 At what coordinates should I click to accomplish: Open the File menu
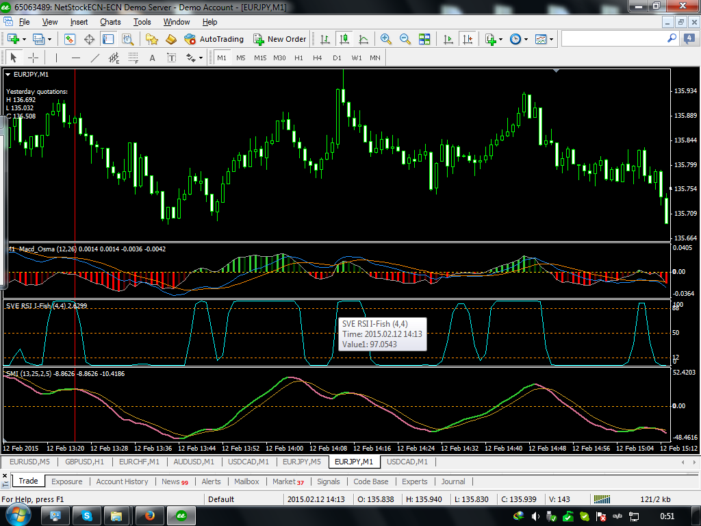[x=24, y=22]
